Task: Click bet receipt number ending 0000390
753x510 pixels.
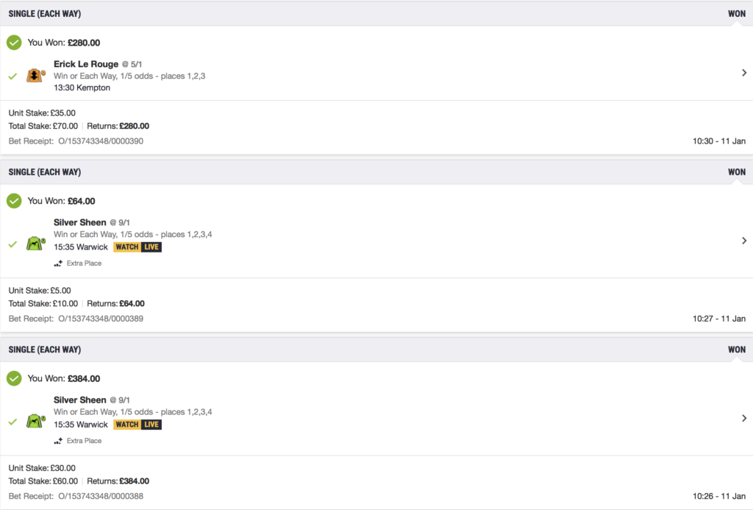Action: click(101, 141)
